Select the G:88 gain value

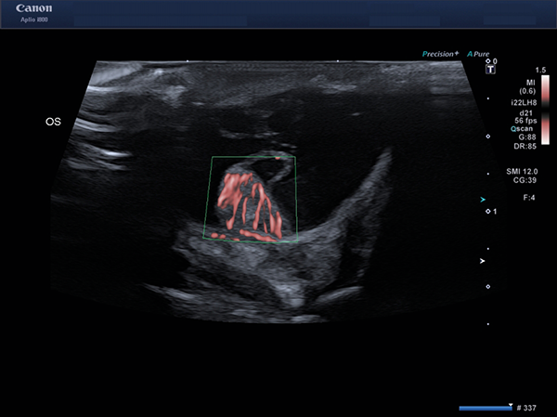tap(527, 137)
